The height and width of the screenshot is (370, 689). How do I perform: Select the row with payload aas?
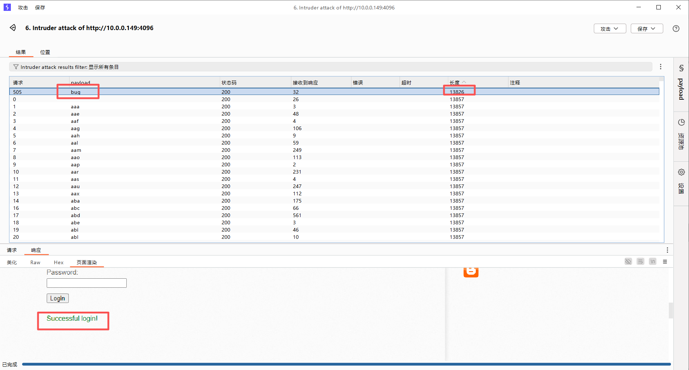334,179
